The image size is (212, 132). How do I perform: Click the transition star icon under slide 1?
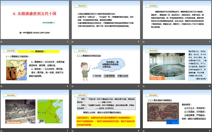[x=2, y=42]
